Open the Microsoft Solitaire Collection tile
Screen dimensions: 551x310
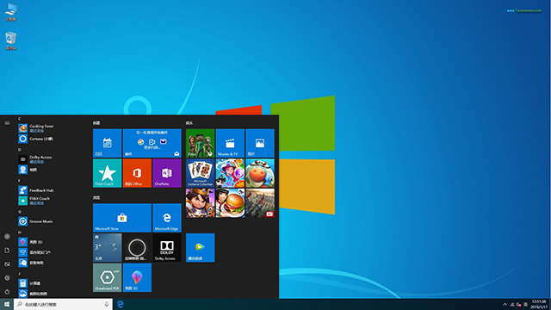201,173
